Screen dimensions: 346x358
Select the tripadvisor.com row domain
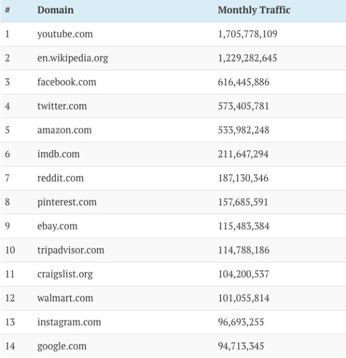pos(71,250)
